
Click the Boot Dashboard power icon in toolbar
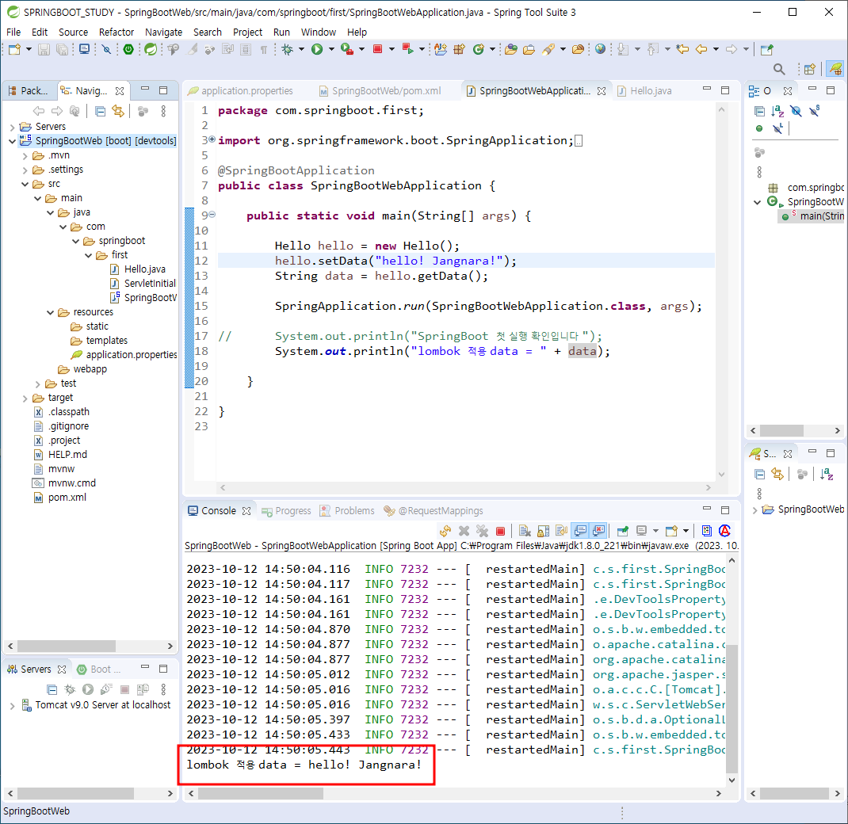[128, 49]
